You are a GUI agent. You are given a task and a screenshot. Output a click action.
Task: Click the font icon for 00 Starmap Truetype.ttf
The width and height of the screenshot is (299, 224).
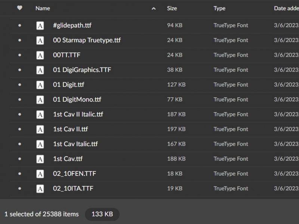[40, 41]
